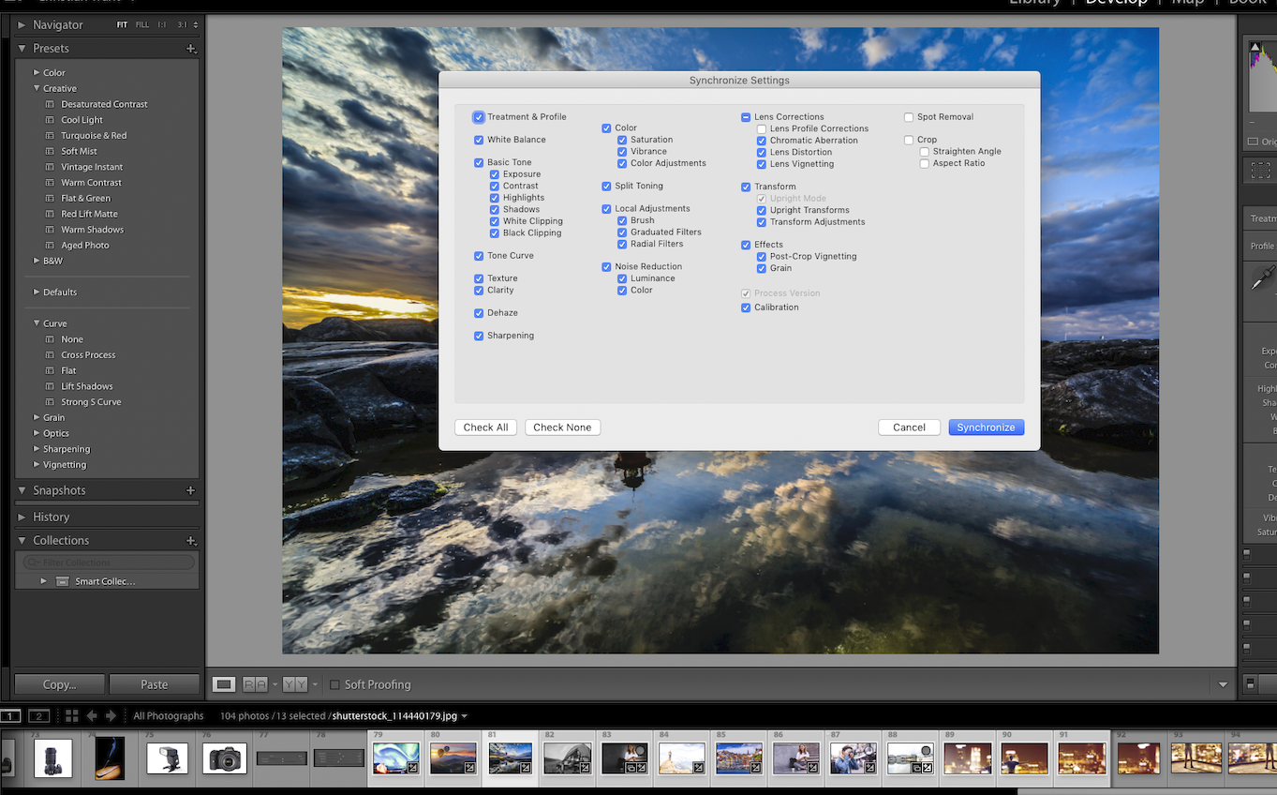
Task: Click the Reference view (R|A) icon
Action: point(254,684)
